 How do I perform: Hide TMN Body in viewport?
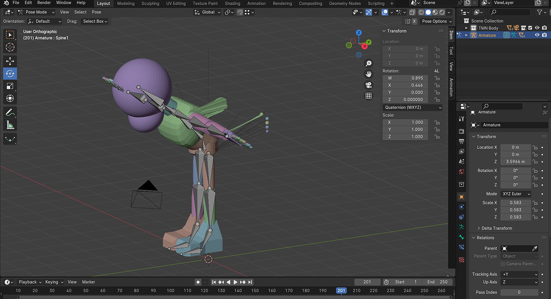(537, 28)
